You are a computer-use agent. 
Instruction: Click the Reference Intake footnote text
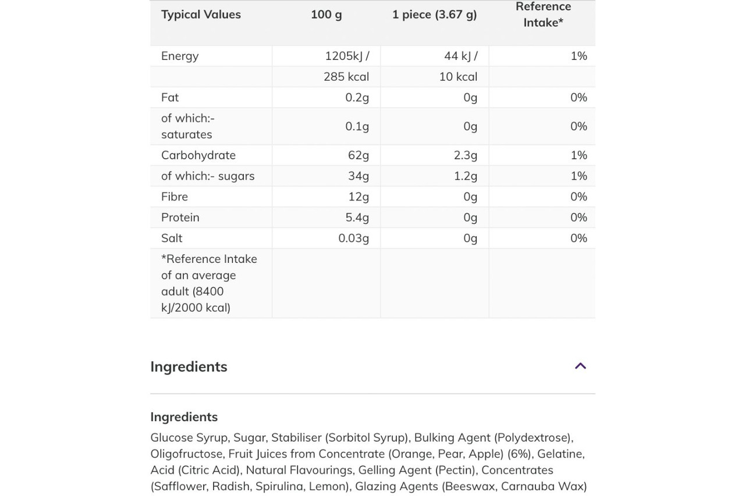tap(209, 283)
